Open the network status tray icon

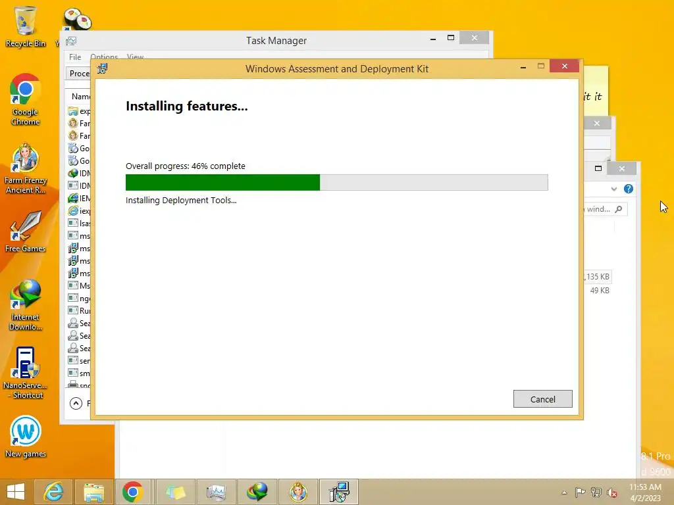tap(596, 493)
